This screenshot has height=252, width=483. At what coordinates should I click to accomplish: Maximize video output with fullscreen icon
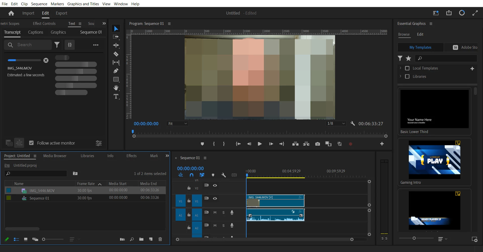click(475, 13)
